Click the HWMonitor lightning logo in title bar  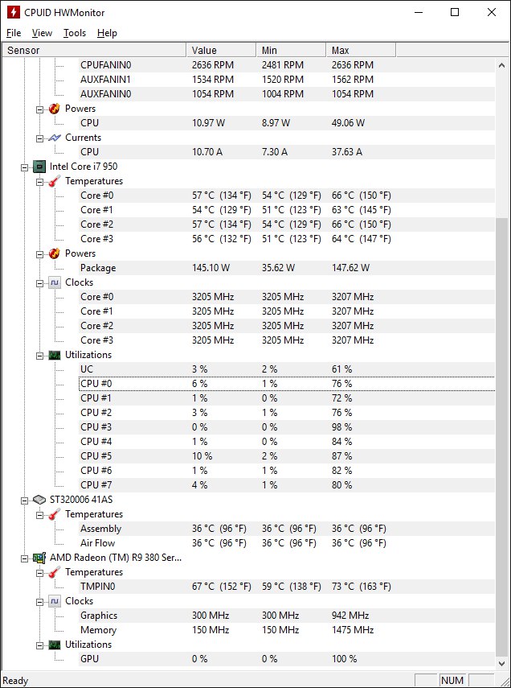click(x=14, y=12)
